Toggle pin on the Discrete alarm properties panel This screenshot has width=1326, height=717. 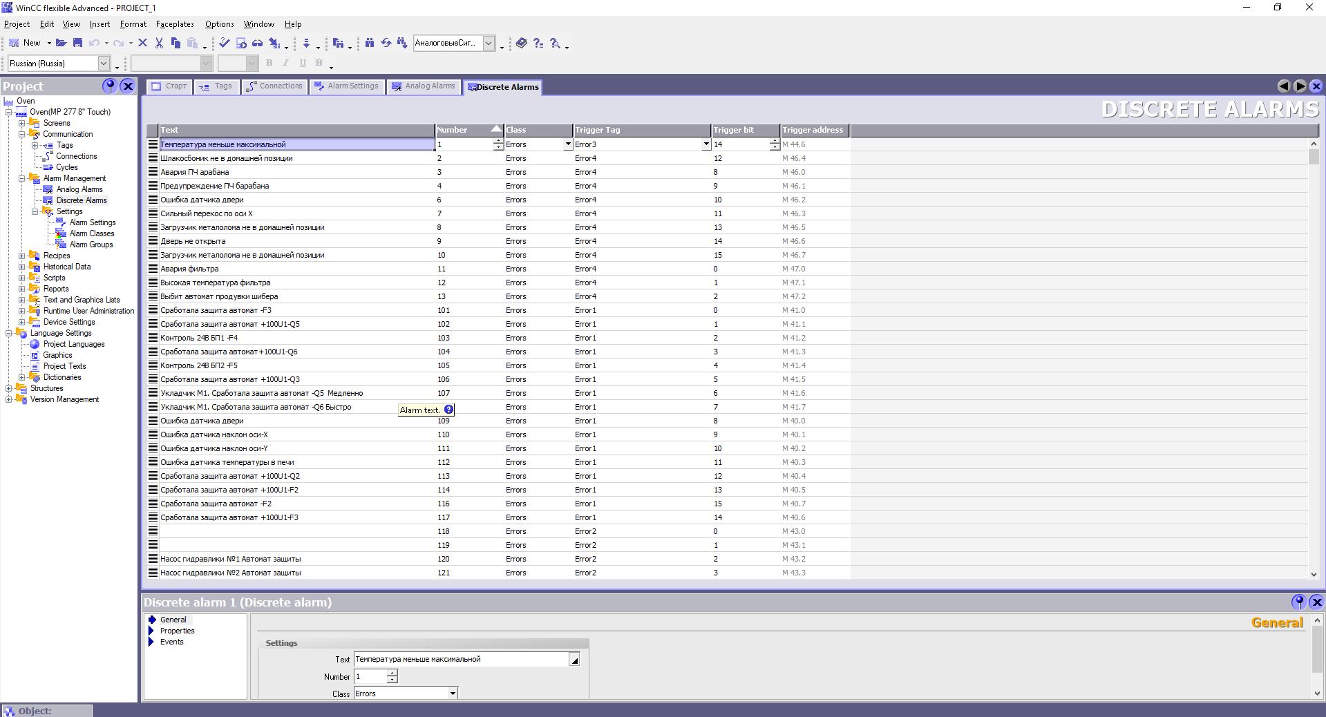click(x=1298, y=602)
